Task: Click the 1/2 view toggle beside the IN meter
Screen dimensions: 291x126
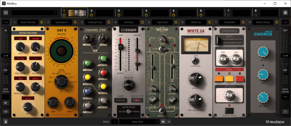Action: [x=6, y=22]
